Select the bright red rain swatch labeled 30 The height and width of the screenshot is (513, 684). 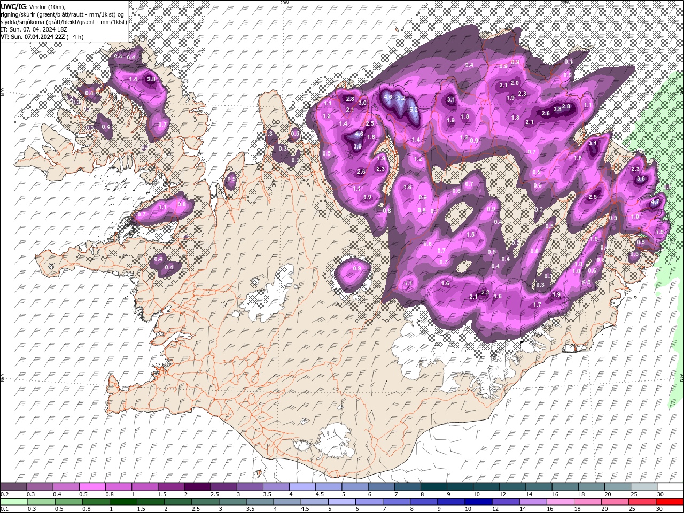[670, 501]
